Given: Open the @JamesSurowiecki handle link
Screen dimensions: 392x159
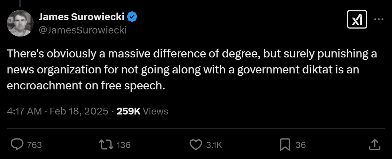Looking at the screenshot, I should [x=83, y=29].
